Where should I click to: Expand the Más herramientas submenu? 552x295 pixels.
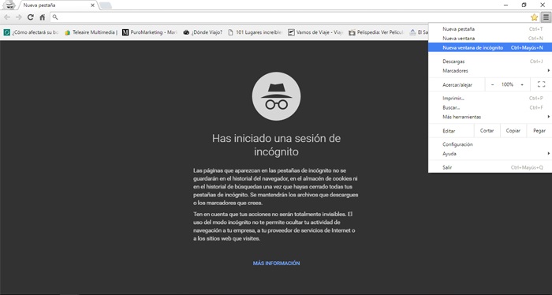(490, 117)
